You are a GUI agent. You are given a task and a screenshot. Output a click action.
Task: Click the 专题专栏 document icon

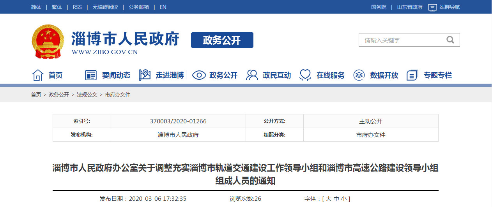[412, 75]
